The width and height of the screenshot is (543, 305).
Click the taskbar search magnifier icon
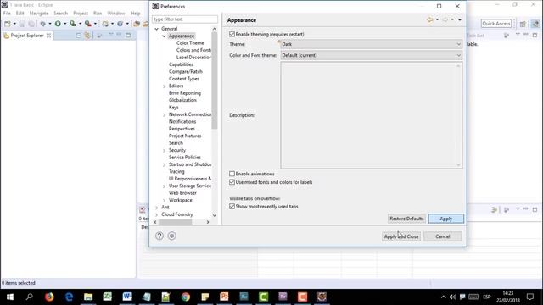pyautogui.click(x=30, y=297)
